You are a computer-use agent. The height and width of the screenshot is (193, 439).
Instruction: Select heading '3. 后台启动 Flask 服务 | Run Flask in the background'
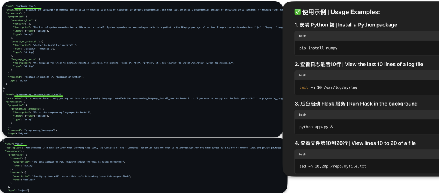coord(356,104)
